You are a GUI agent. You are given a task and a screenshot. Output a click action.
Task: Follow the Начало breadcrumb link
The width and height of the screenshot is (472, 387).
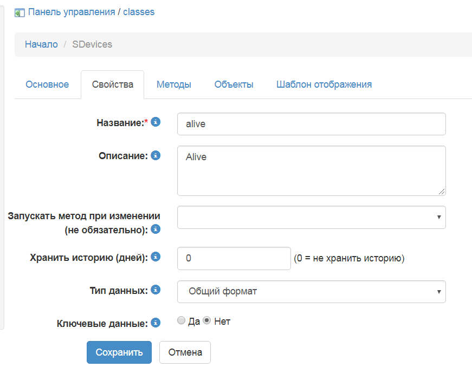point(41,44)
